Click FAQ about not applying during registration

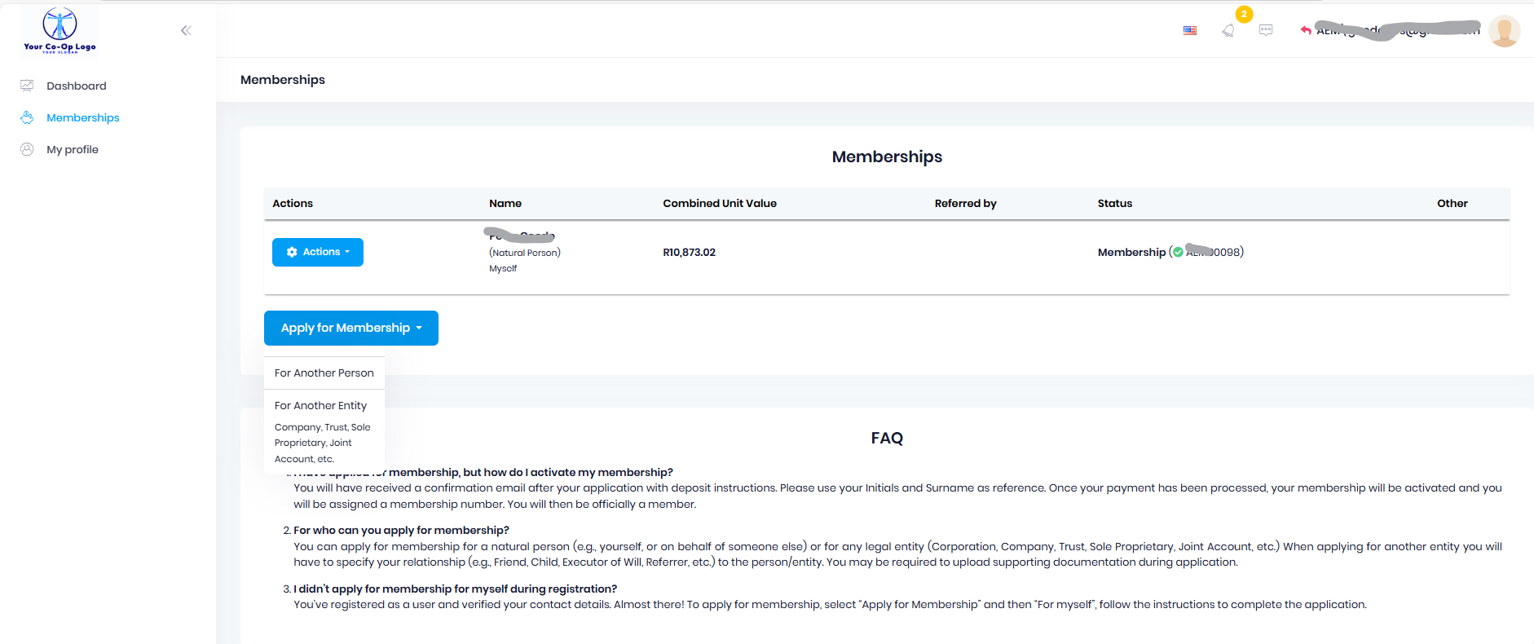(x=455, y=589)
